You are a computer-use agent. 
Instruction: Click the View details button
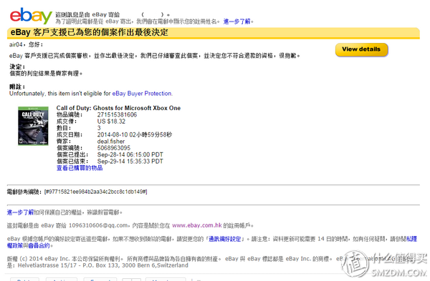click(x=361, y=49)
